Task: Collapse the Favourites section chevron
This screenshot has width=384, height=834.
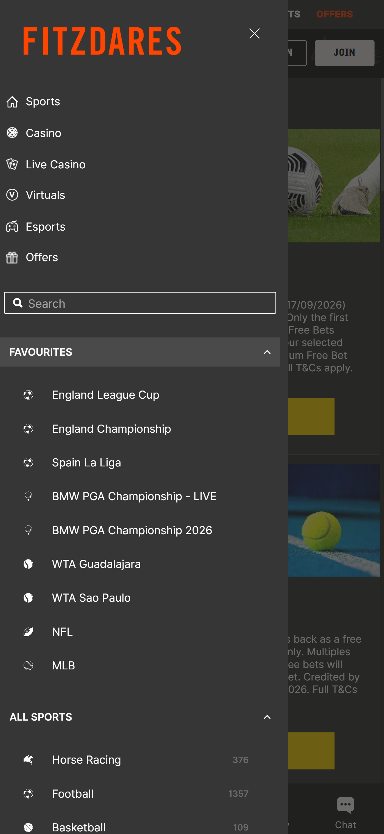Action: point(267,352)
